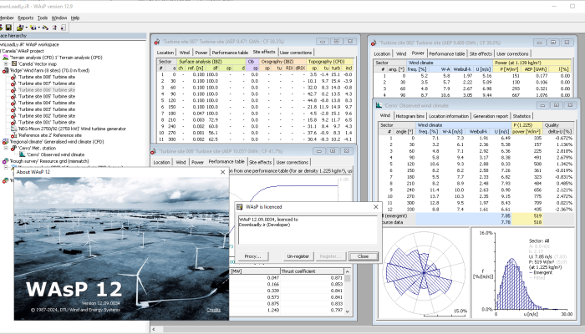
Task: Open the Power tab in Turbine site 006 window
Action: [197, 162]
